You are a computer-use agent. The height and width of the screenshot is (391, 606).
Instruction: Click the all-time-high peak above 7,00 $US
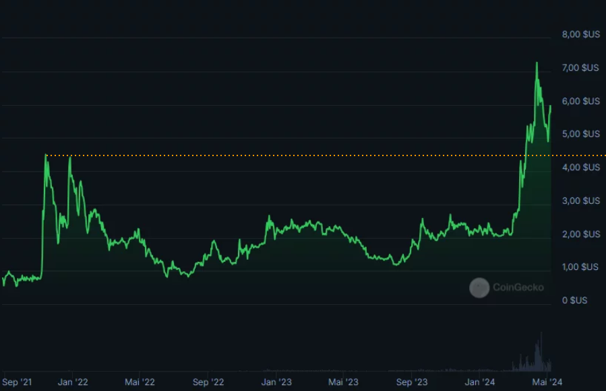pyautogui.click(x=537, y=63)
